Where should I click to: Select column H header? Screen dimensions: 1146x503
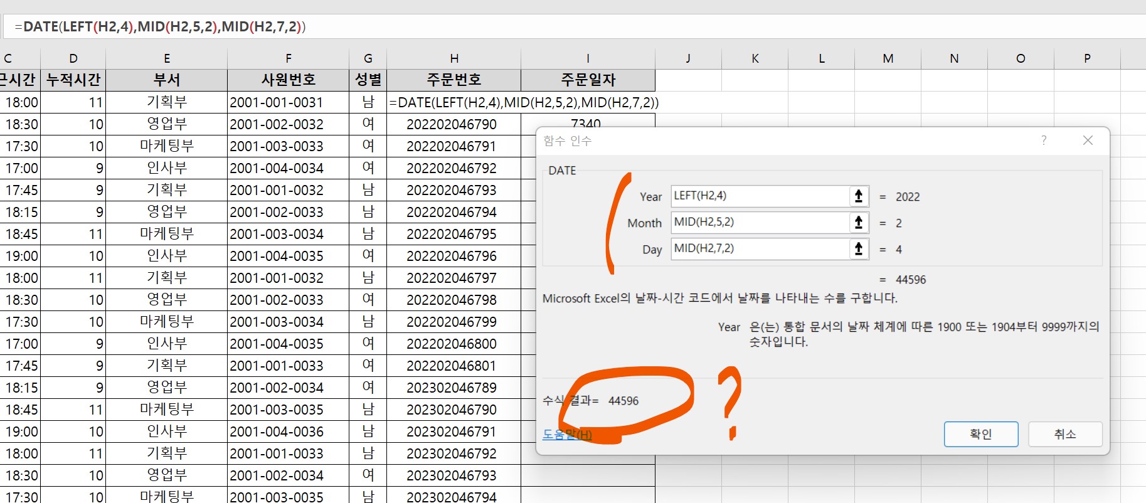tap(454, 58)
